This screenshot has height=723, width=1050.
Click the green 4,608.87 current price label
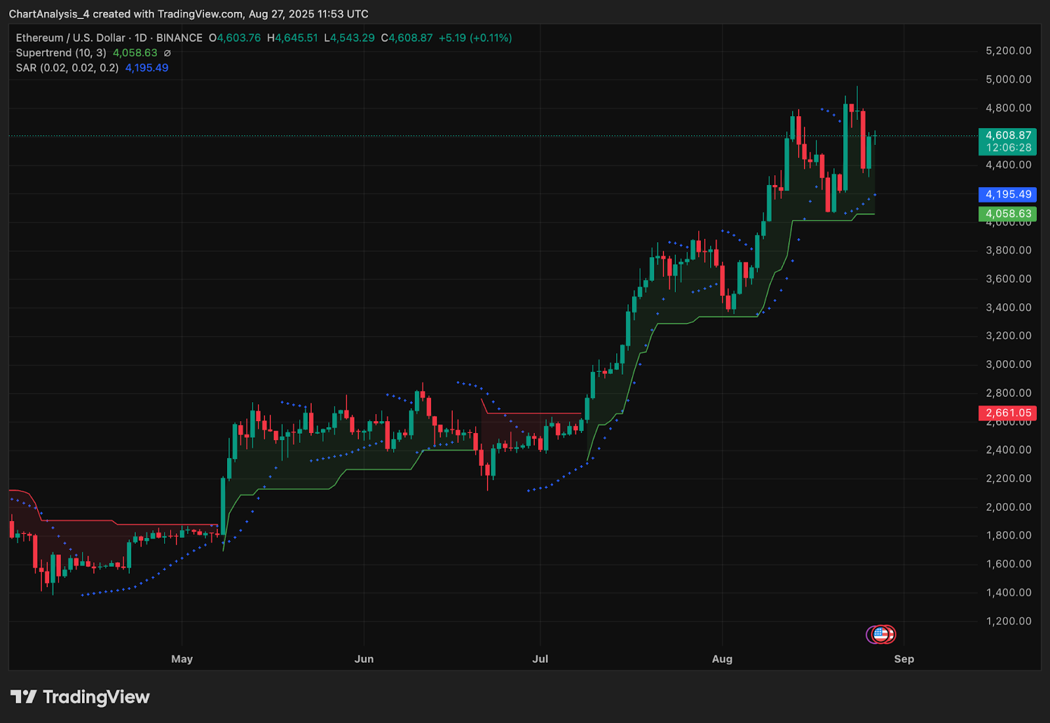1007,136
